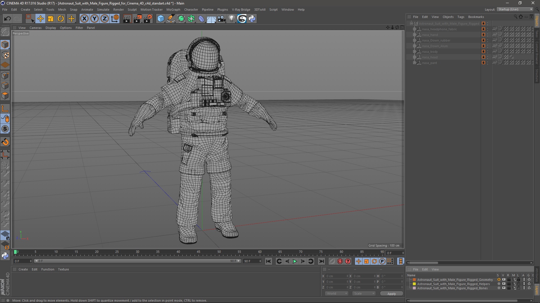540x303 pixels.
Task: Open the MoGraph menu
Action: [173, 10]
